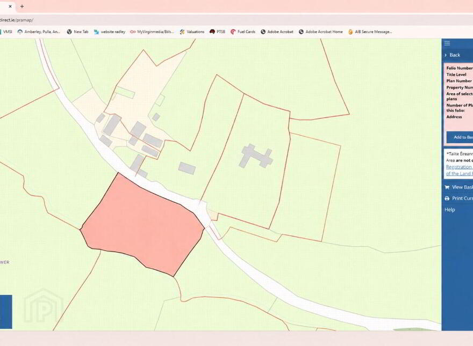Click the Property Number label
Screen dimensions: 473x346
pos(460,87)
